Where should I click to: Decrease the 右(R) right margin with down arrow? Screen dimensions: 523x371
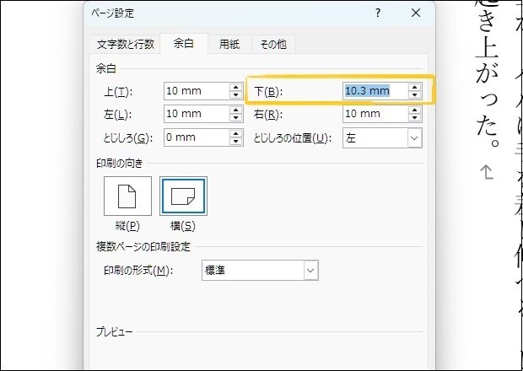414,118
